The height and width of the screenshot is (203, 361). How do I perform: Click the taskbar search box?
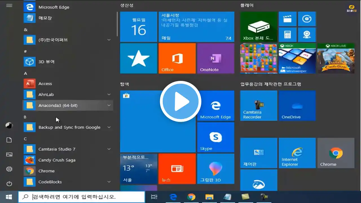click(x=82, y=197)
